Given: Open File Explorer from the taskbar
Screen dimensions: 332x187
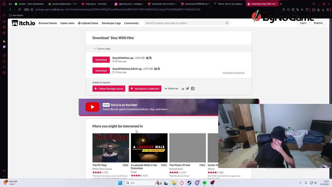Looking at the screenshot, I should 174,183.
